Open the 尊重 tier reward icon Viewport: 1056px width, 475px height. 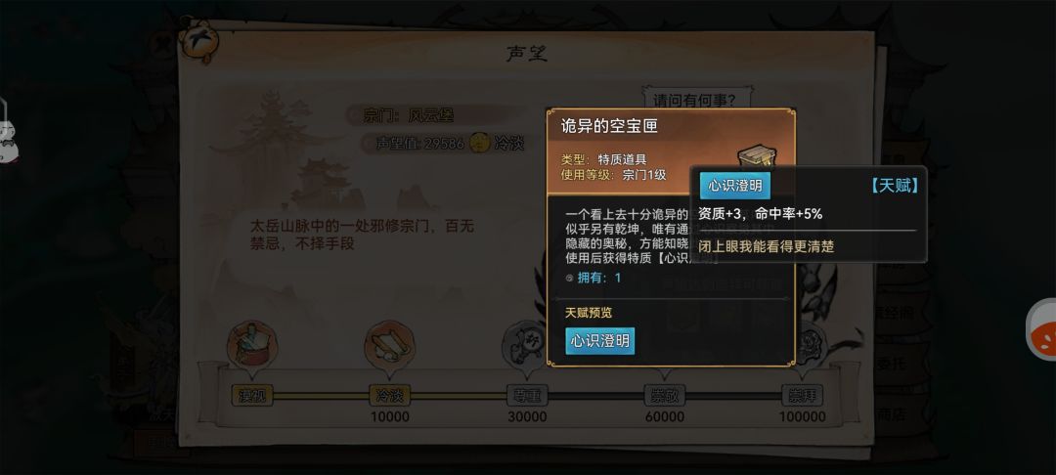click(525, 344)
